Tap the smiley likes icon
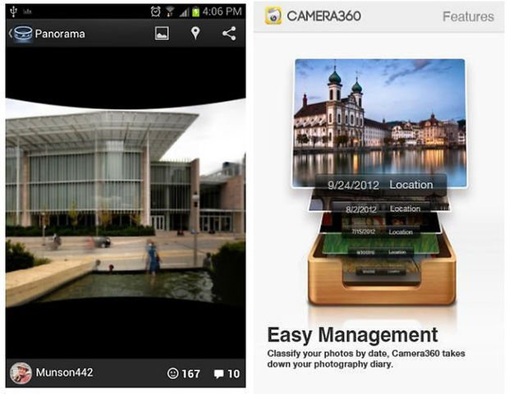509x394 pixels. coord(172,373)
